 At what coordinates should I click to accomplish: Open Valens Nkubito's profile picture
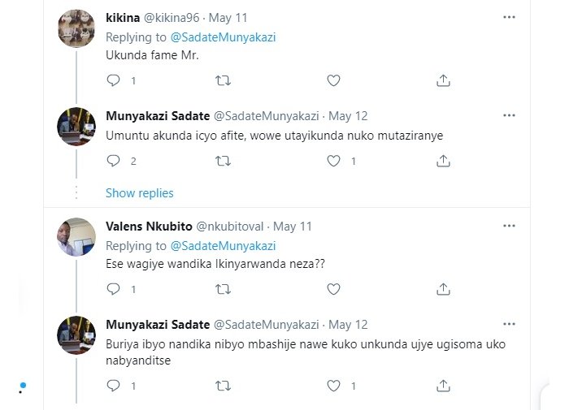click(77, 237)
